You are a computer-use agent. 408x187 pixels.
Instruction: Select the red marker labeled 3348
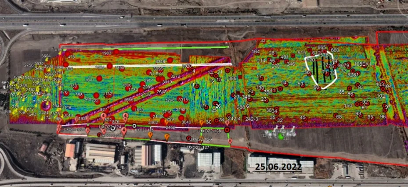(x=170, y=60)
